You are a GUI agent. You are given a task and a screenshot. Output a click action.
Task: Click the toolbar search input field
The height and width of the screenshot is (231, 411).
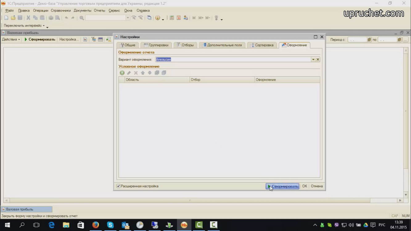click(106, 18)
